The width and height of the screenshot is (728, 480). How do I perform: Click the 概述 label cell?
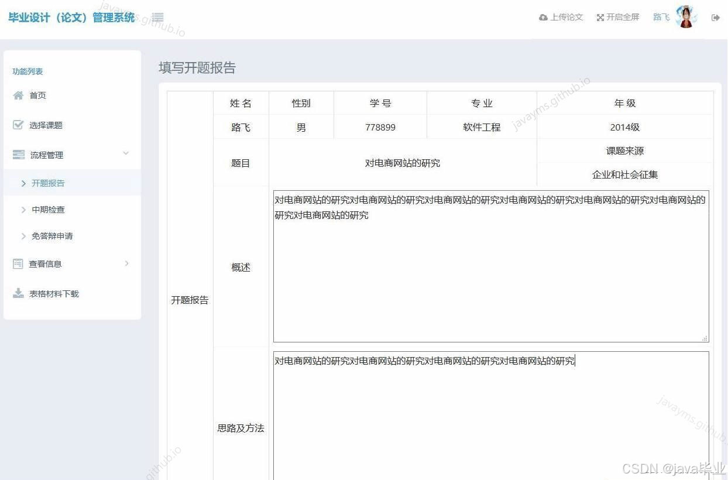pyautogui.click(x=241, y=267)
